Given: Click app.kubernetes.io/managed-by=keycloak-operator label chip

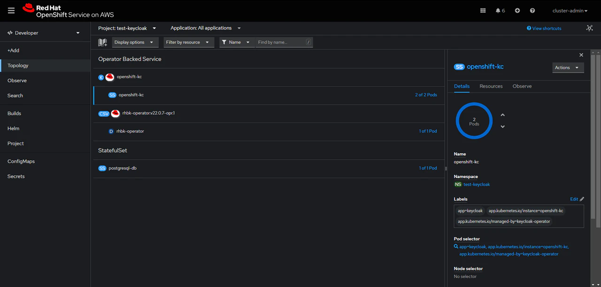Looking at the screenshot, I should coord(504,221).
